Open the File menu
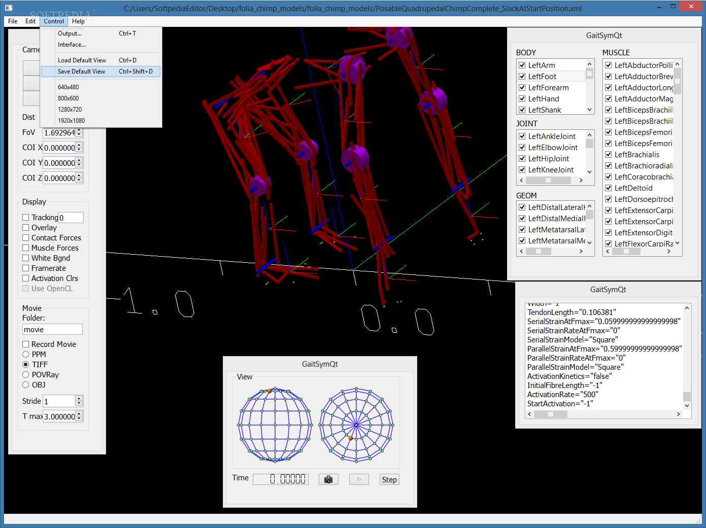This screenshot has width=706, height=528. tap(13, 21)
